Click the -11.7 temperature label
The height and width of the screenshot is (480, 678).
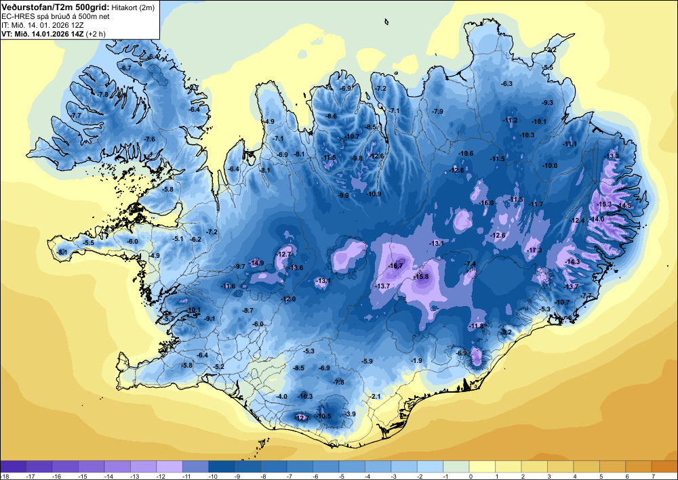coord(536,204)
